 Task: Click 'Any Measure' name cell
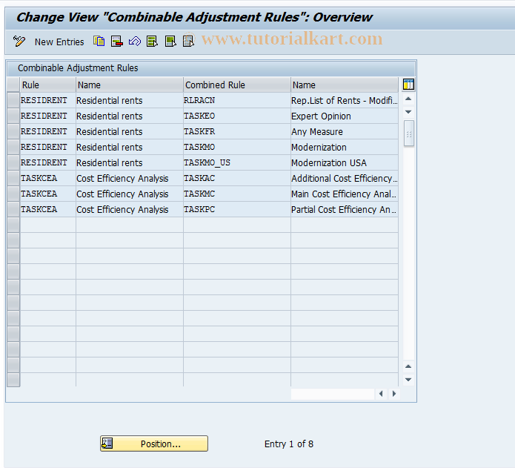(x=345, y=131)
